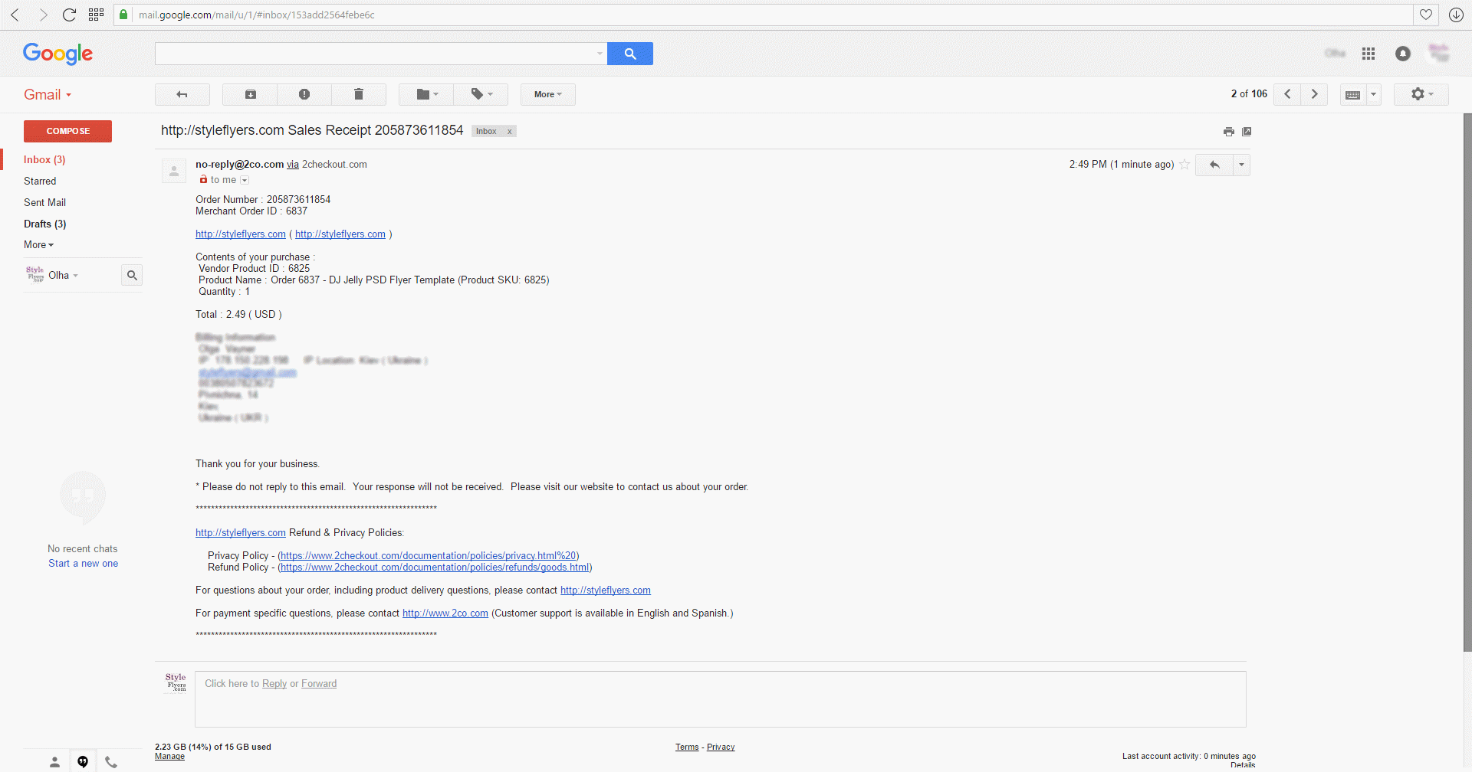Remove the Inbox label with its x

[509, 132]
